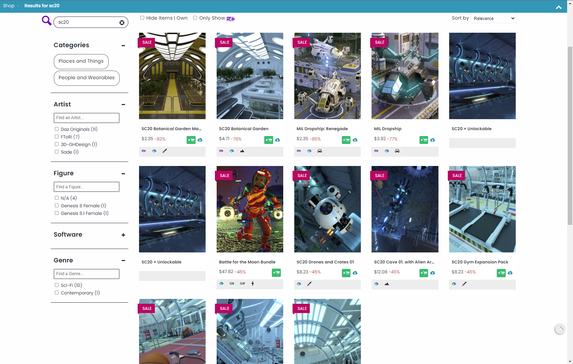Viewport: 573px width, 364px height.
Task: Add MIL Dropship ($3.92) to cart
Action: tap(424, 140)
